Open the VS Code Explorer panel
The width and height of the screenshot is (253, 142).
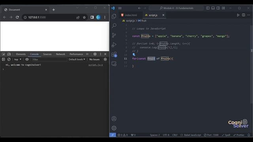114,16
